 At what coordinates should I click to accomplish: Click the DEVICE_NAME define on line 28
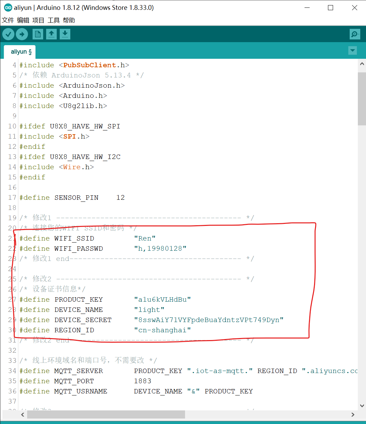[79, 310]
